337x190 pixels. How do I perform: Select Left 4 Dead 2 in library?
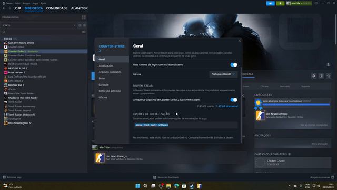15,81
